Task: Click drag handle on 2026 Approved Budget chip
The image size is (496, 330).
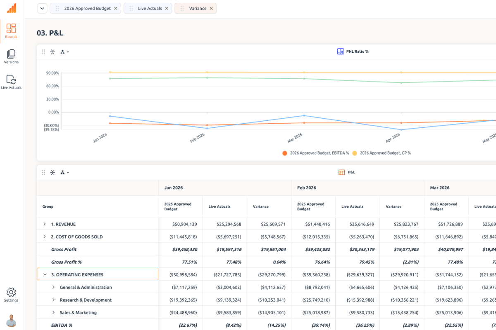Action: [x=57, y=8]
